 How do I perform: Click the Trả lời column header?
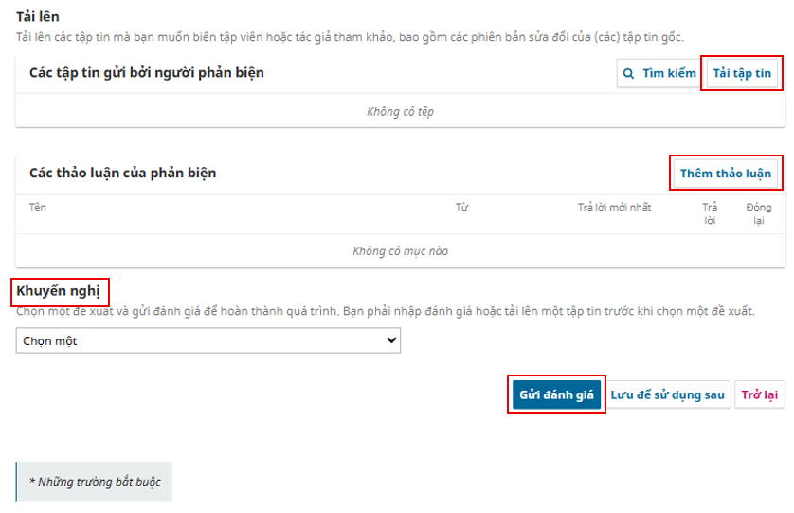click(x=709, y=213)
